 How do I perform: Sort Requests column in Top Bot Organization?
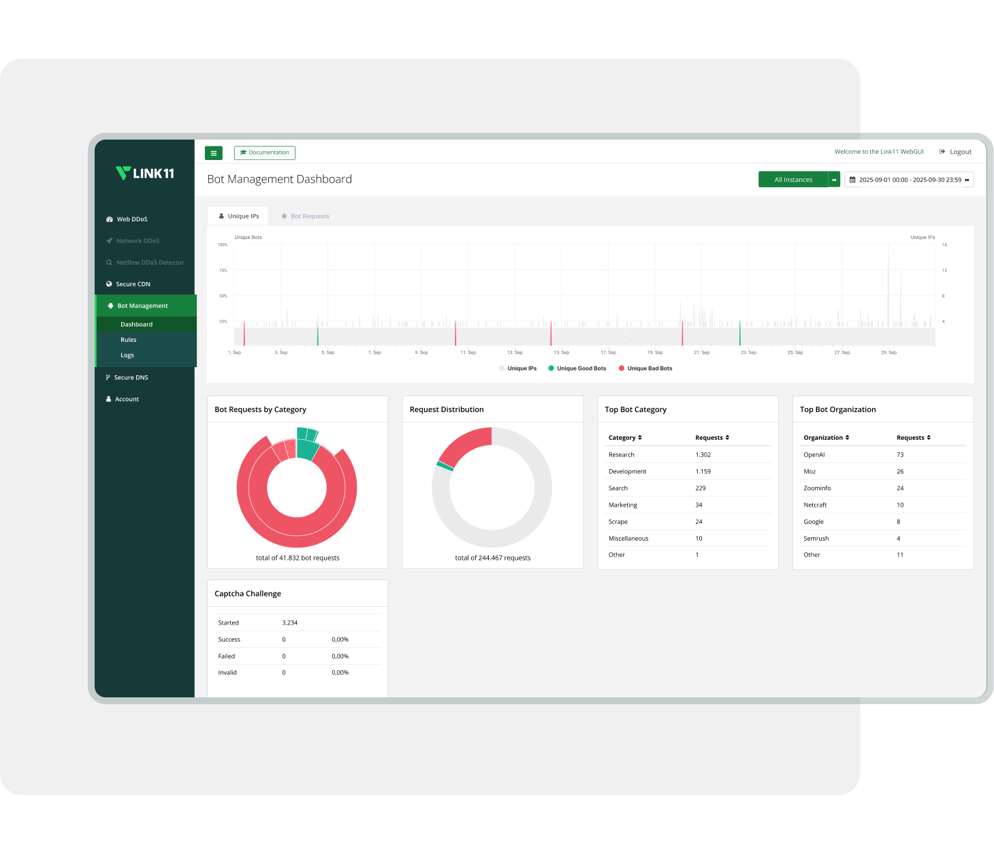tap(914, 438)
